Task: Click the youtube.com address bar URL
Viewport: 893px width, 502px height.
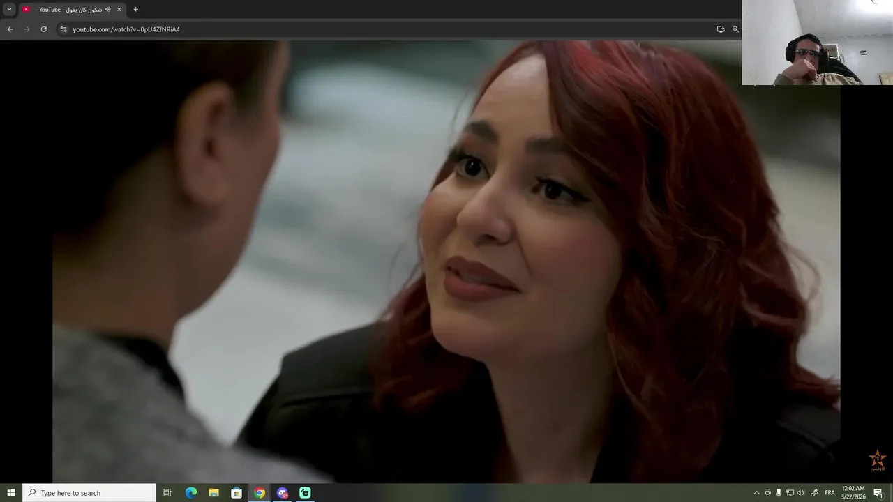Action: coord(126,29)
